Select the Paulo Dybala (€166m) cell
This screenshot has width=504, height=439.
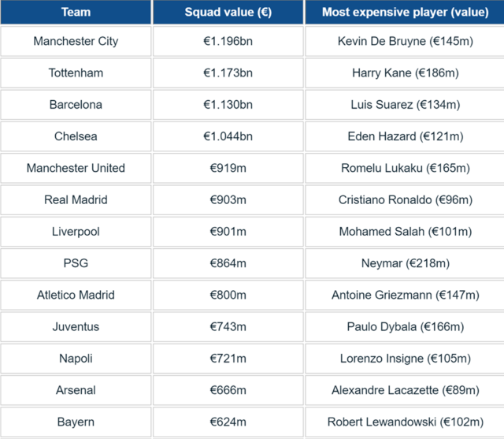pos(405,327)
